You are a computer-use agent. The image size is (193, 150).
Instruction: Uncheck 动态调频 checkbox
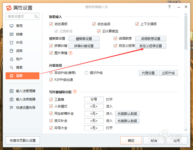(x=51, y=24)
